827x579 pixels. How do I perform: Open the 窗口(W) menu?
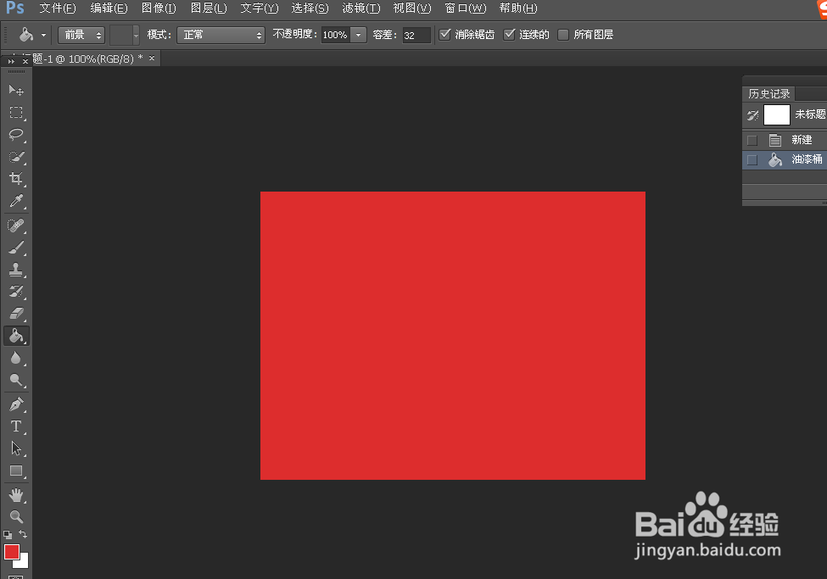(x=465, y=8)
